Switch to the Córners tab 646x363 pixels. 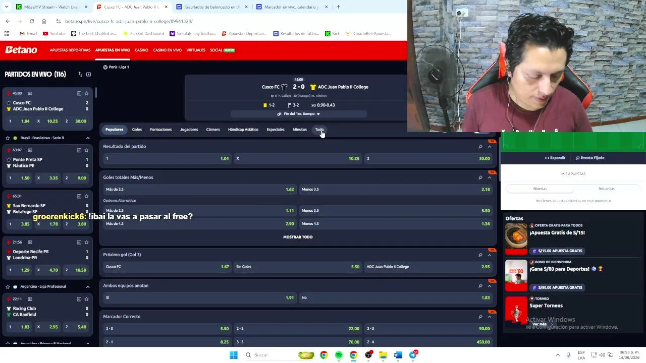tap(212, 130)
